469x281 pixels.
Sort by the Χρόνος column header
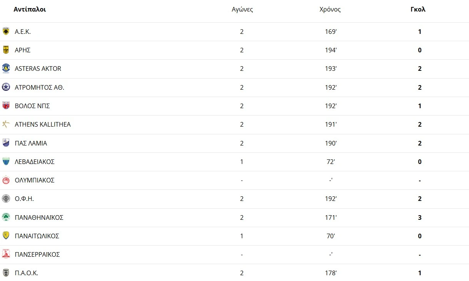(330, 10)
